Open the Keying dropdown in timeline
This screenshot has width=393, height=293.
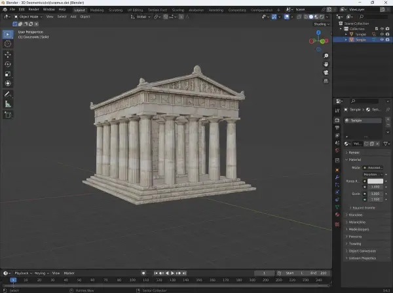coord(42,273)
